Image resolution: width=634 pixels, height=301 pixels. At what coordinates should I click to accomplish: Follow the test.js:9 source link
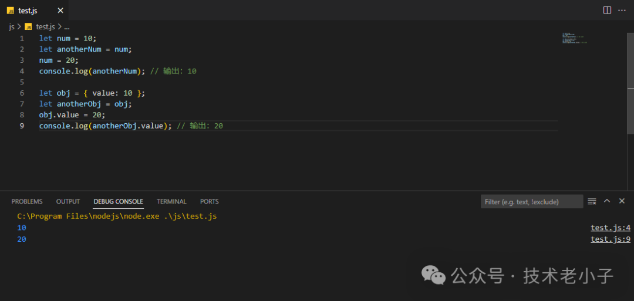click(610, 239)
